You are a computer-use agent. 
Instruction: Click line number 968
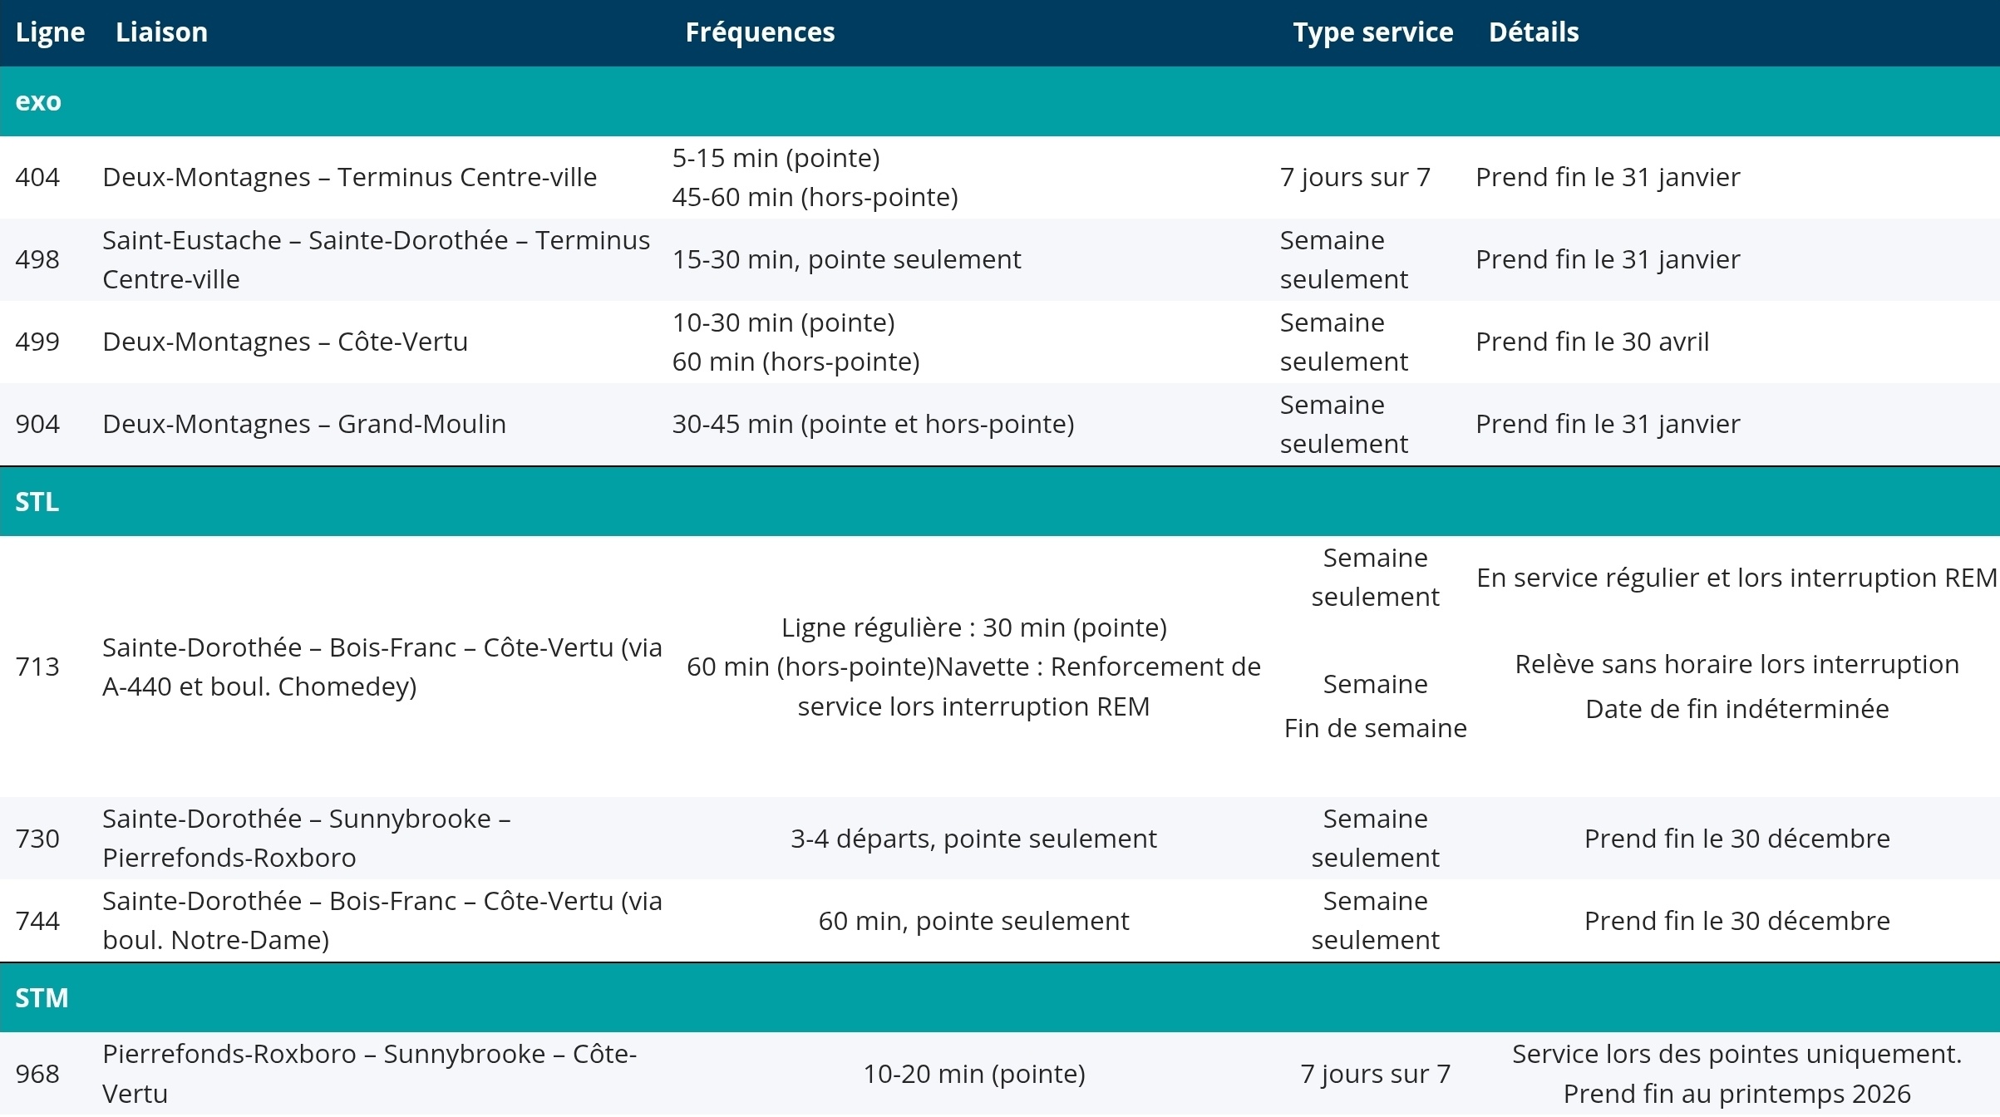coord(37,1074)
